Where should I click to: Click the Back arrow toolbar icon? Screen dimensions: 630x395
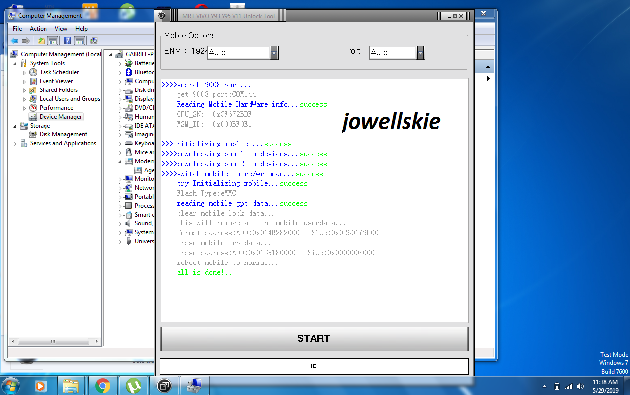(14, 41)
